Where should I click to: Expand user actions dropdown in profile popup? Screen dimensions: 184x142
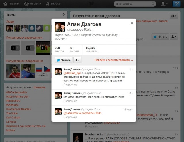pos(77,60)
